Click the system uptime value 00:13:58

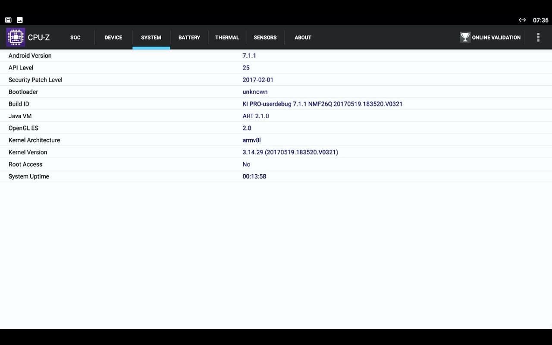(x=254, y=176)
